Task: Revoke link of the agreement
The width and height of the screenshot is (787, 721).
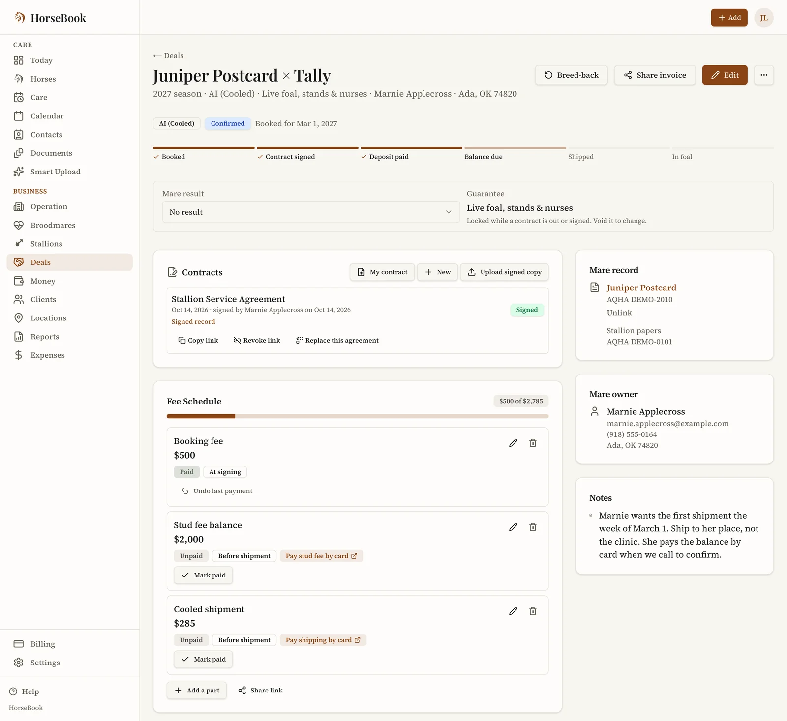Action: pyautogui.click(x=257, y=340)
